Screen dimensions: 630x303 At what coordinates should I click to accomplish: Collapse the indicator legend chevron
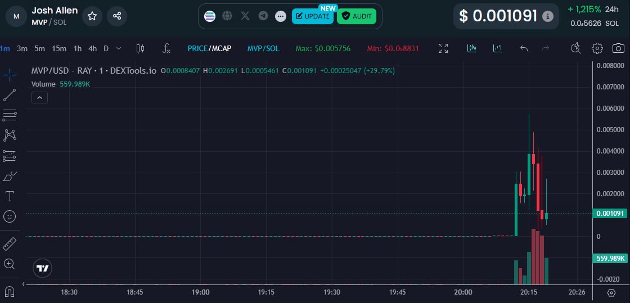[40, 97]
